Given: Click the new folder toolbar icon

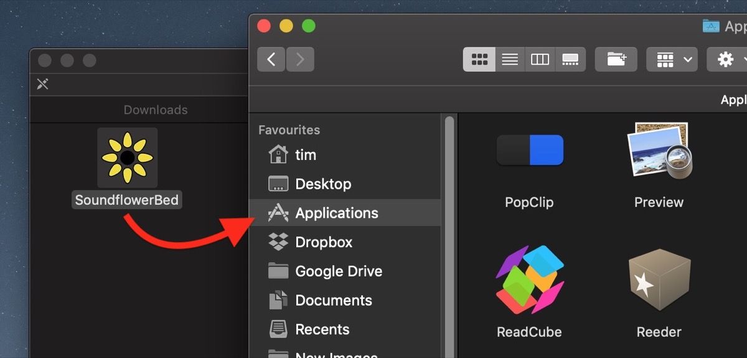Looking at the screenshot, I should point(616,59).
